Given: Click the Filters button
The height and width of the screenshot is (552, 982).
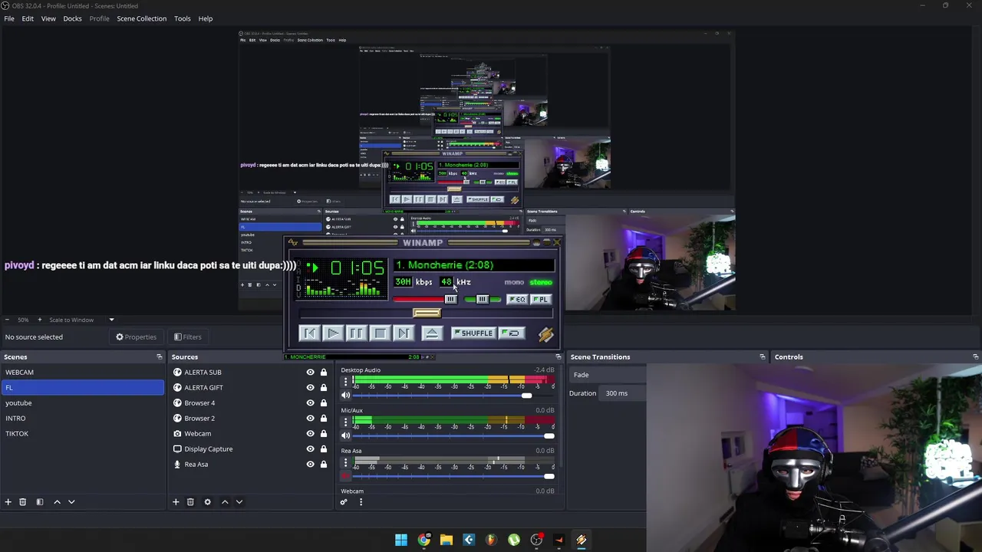Looking at the screenshot, I should click(x=187, y=337).
